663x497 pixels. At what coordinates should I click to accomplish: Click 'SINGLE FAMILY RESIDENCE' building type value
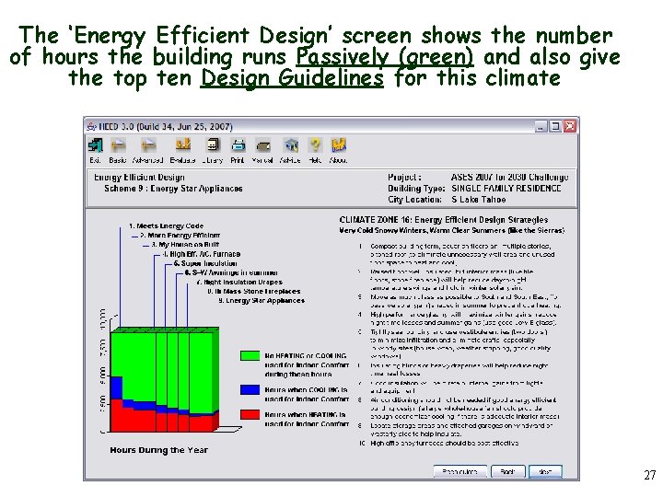(506, 189)
